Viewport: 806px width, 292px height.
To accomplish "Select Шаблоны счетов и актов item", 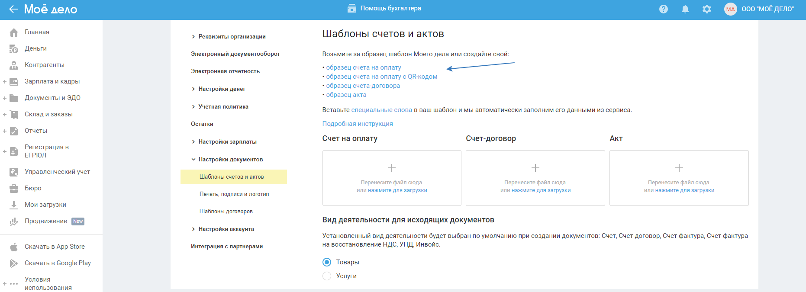I will 234,177.
